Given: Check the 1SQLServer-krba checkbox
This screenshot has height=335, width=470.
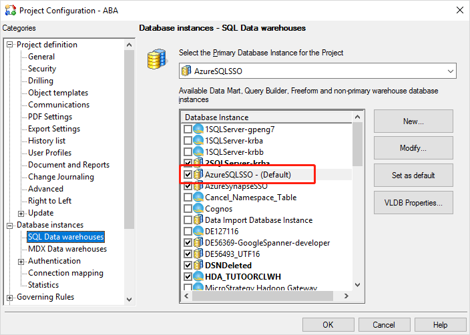Looking at the screenshot, I should 188,141.
